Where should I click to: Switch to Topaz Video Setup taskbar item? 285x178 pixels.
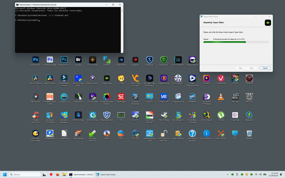click(x=106, y=175)
